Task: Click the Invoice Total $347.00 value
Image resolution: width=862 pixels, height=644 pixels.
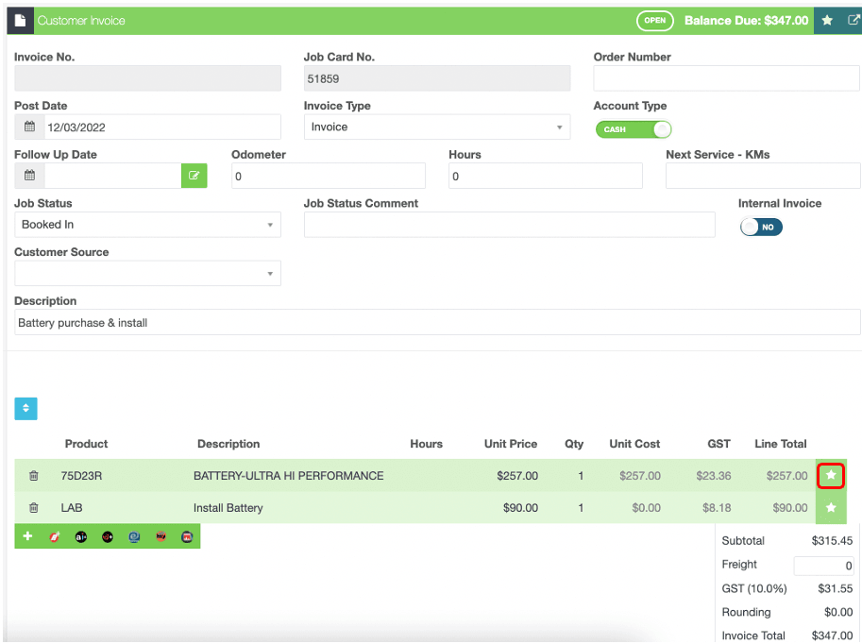Action: (833, 636)
